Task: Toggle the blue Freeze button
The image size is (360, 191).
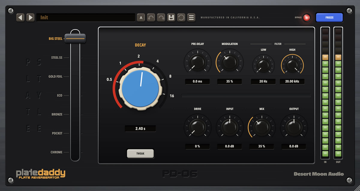Action: tap(329, 17)
